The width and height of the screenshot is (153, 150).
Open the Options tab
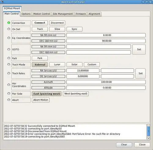pyautogui.click(x=26, y=14)
